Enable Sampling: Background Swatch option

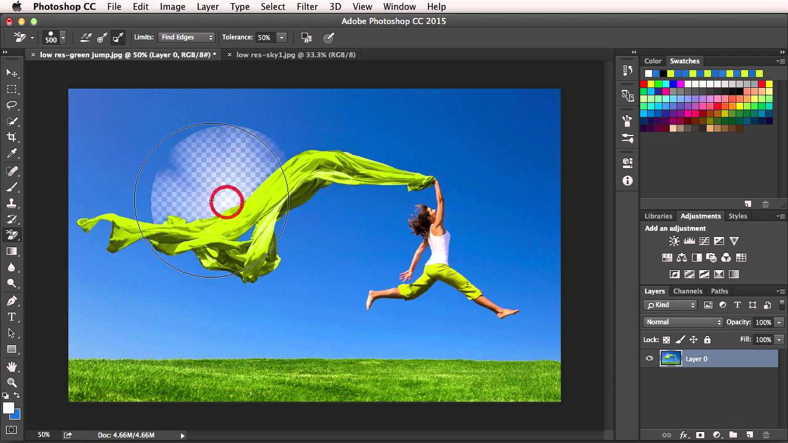tap(118, 38)
